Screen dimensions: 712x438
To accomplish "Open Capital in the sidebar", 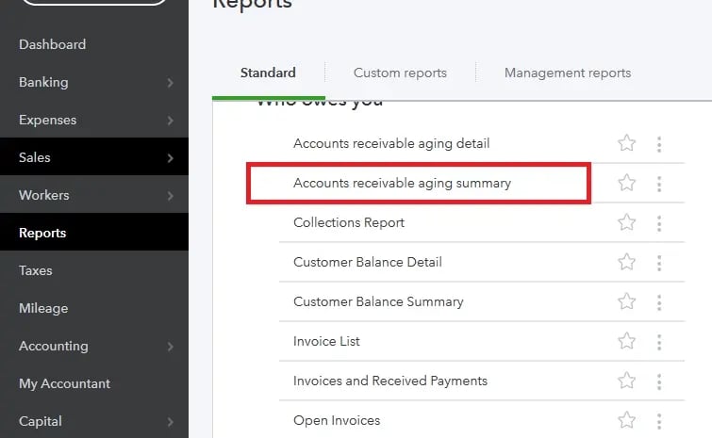I will coord(41,421).
